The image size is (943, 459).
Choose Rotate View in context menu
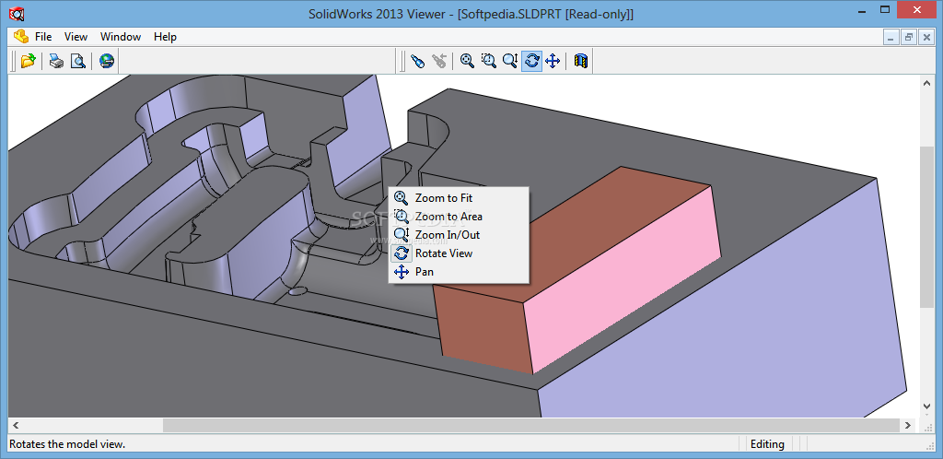(459, 253)
